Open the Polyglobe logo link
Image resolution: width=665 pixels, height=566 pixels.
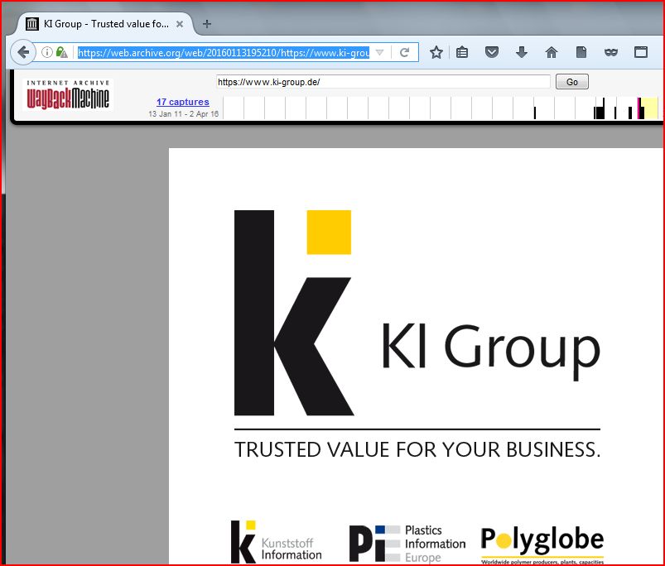click(542, 544)
